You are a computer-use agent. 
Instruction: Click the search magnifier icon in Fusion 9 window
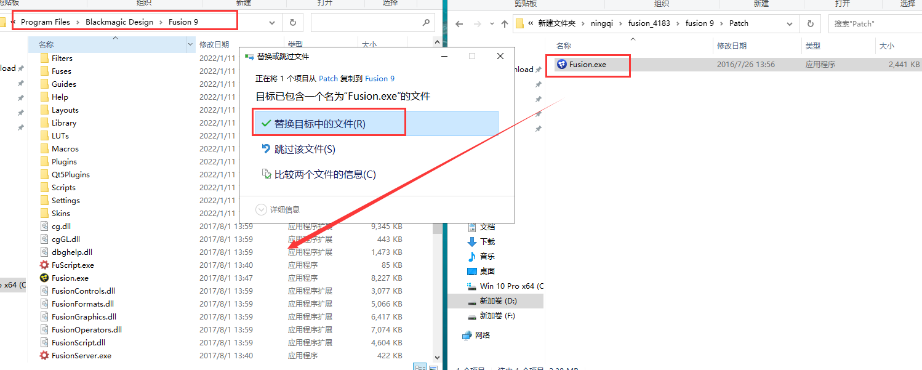pos(426,22)
